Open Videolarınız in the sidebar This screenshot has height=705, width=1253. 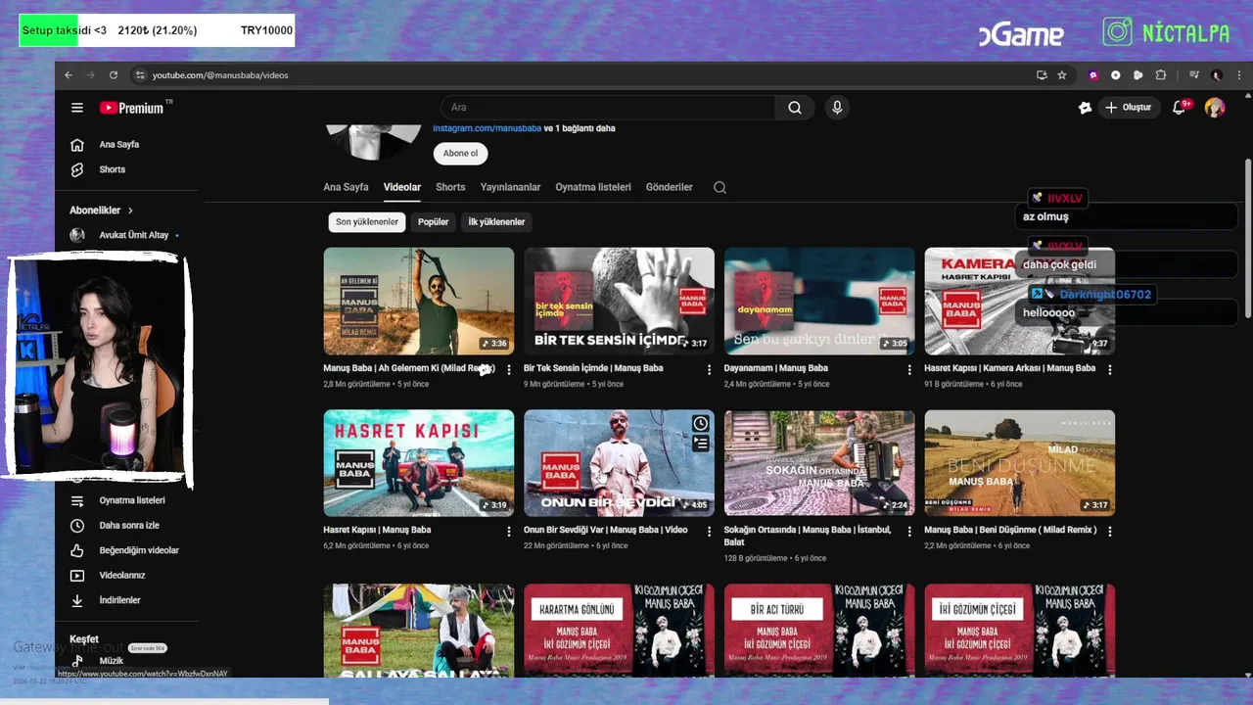(x=121, y=576)
